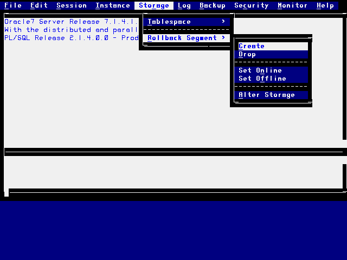Open the Edit menu

(x=39, y=5)
